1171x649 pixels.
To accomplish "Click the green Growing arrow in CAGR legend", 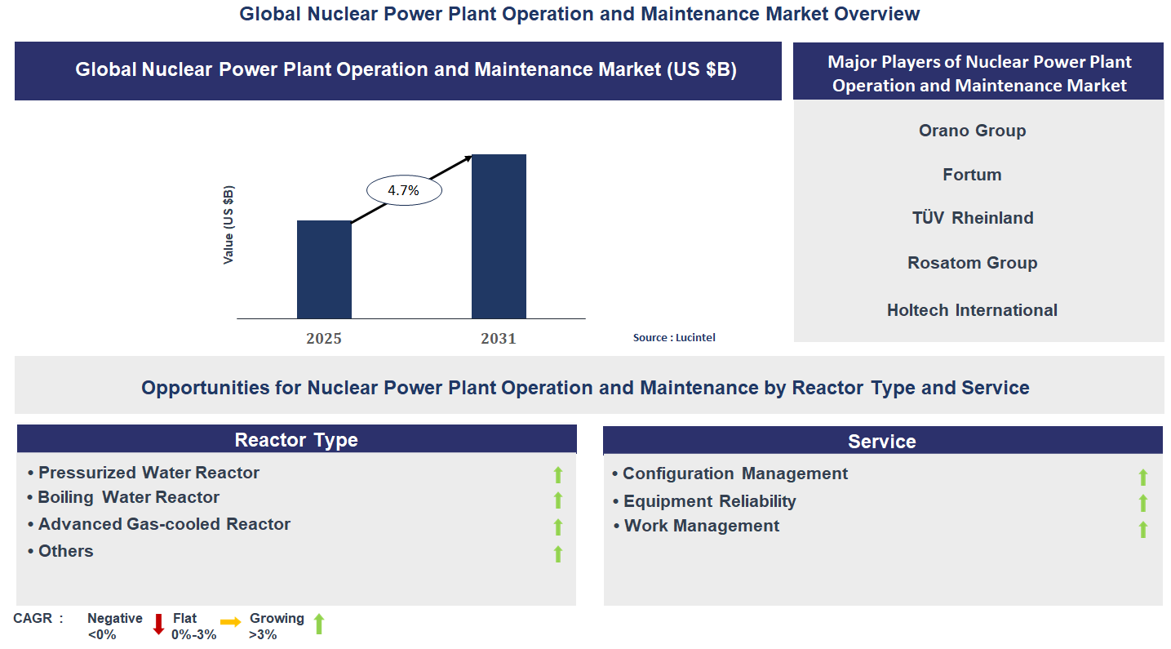I will (x=318, y=625).
